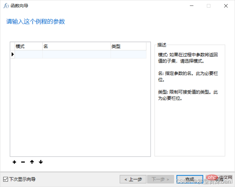
Task: Click the f() icon in the title bar
Action: pyautogui.click(x=6, y=6)
